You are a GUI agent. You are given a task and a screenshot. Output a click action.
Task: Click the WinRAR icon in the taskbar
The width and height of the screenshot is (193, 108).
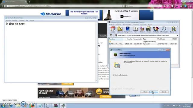tap(55, 106)
